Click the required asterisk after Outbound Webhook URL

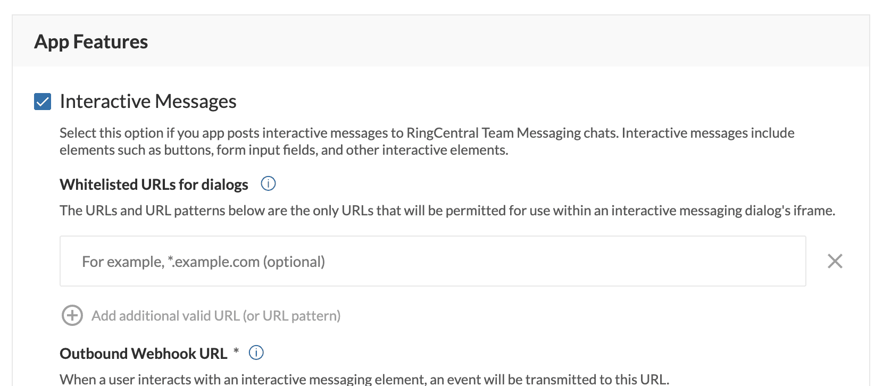236,351
